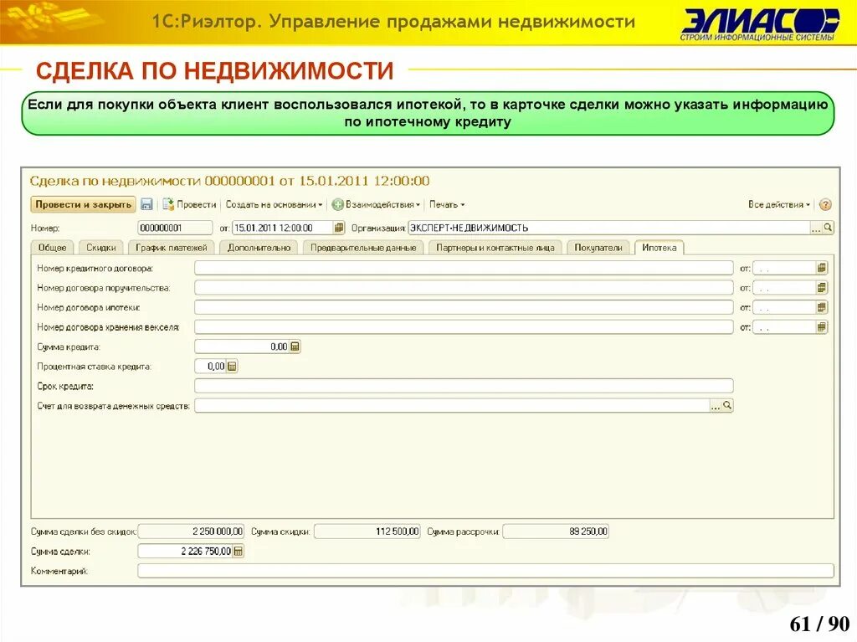Open calculator for Сумма кредита field
This screenshot has width=857, height=642.
pos(295,347)
